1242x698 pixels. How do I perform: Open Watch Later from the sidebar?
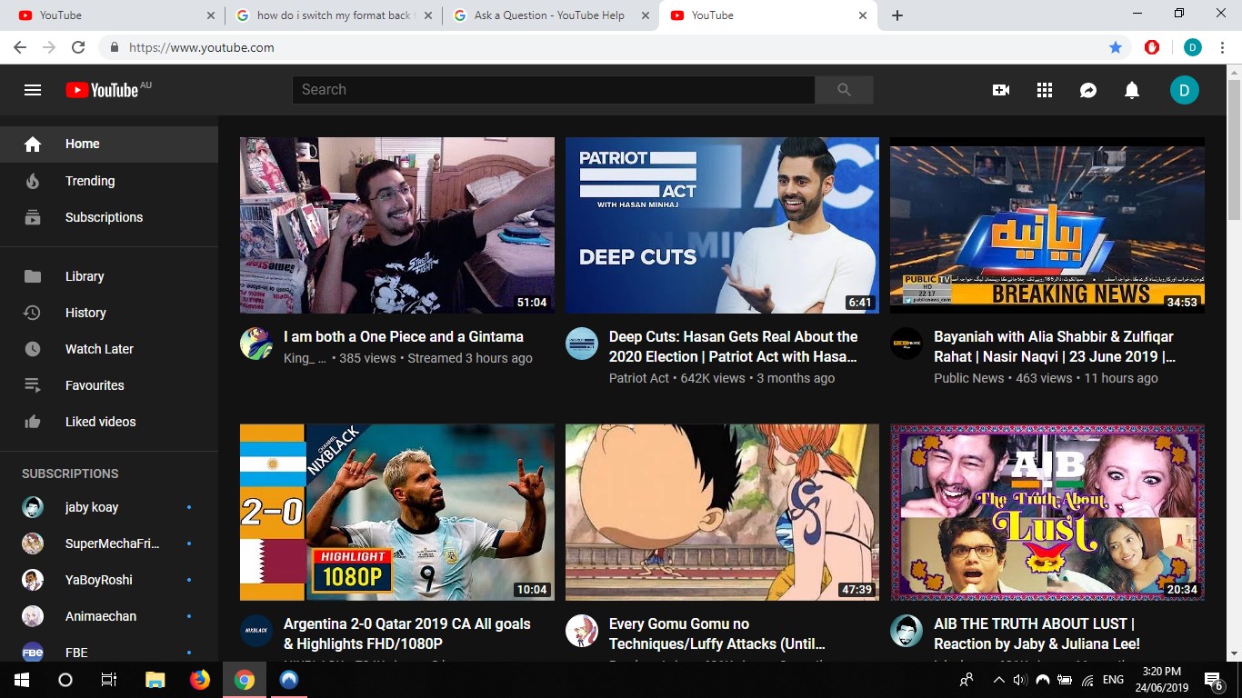pos(32,348)
